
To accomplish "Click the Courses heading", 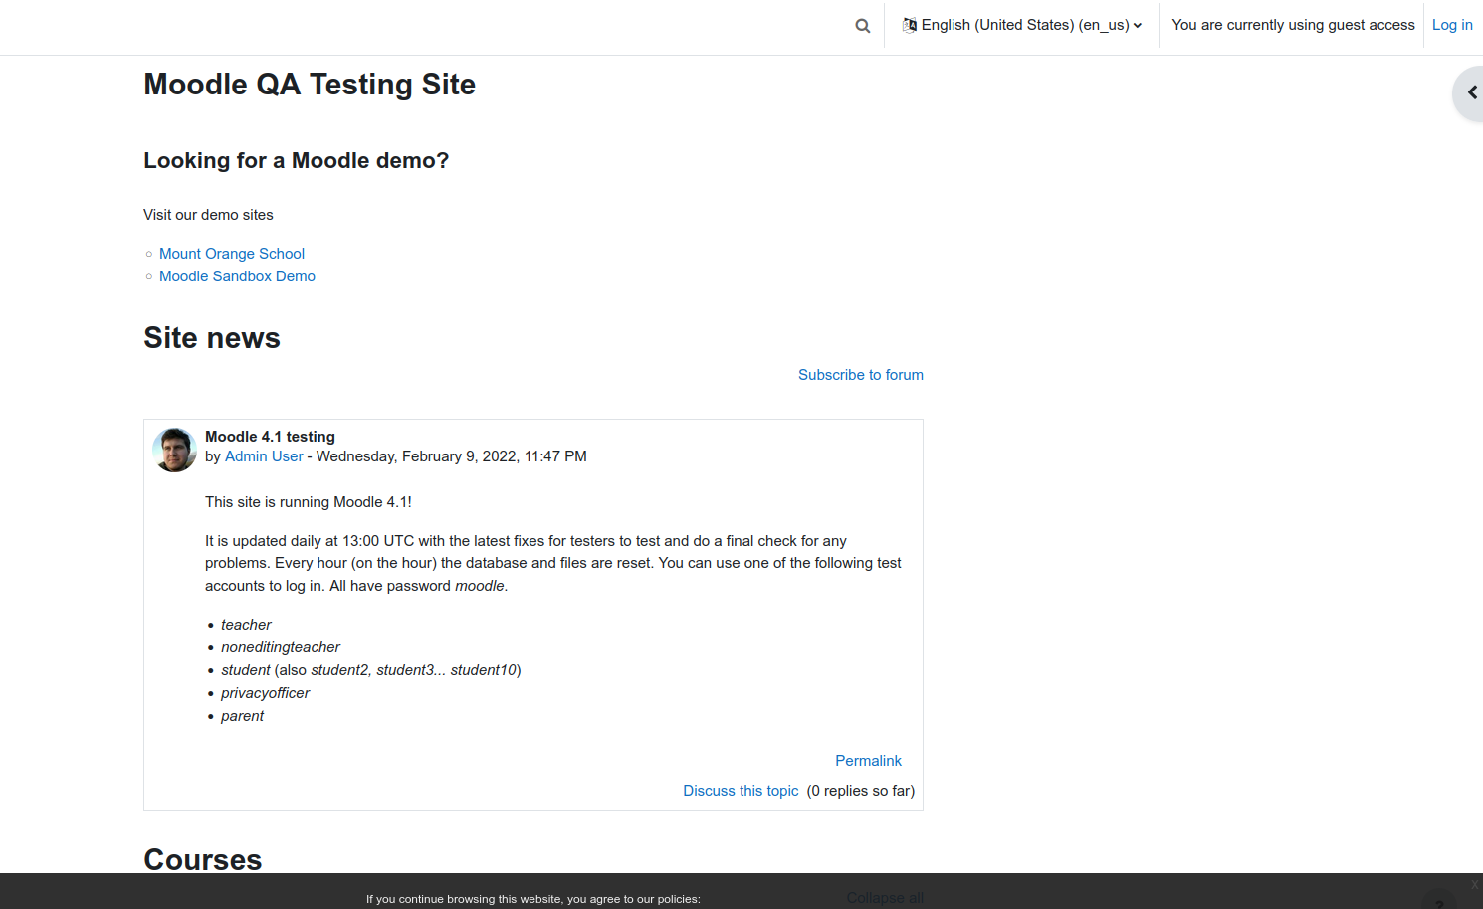I will pyautogui.click(x=203, y=859).
